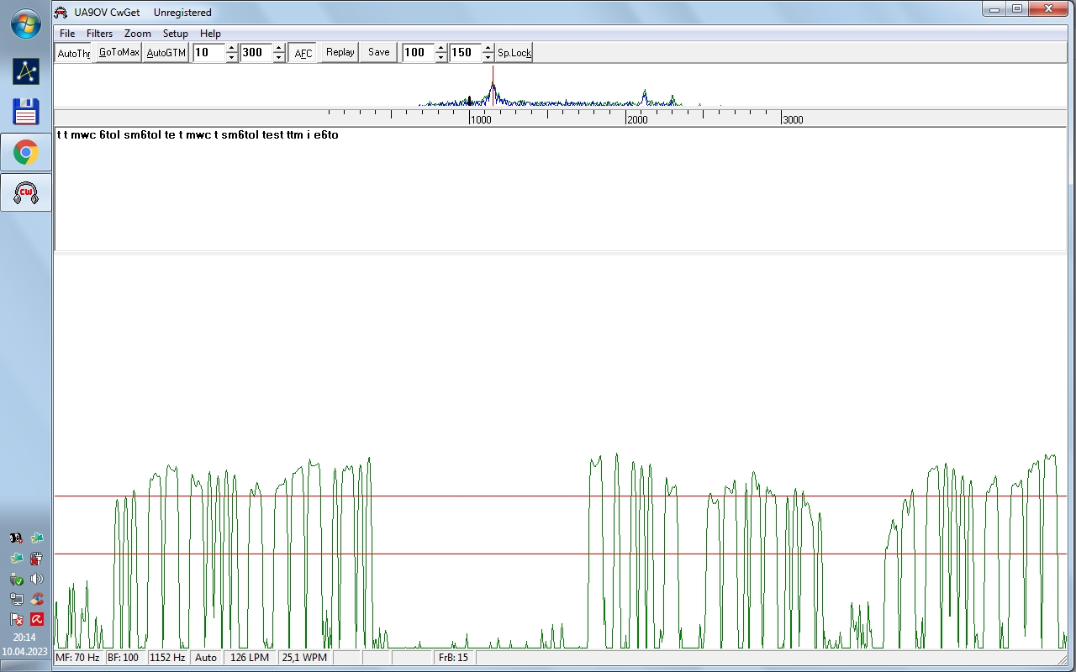Open the Filters menu
The image size is (1076, 672).
click(99, 34)
